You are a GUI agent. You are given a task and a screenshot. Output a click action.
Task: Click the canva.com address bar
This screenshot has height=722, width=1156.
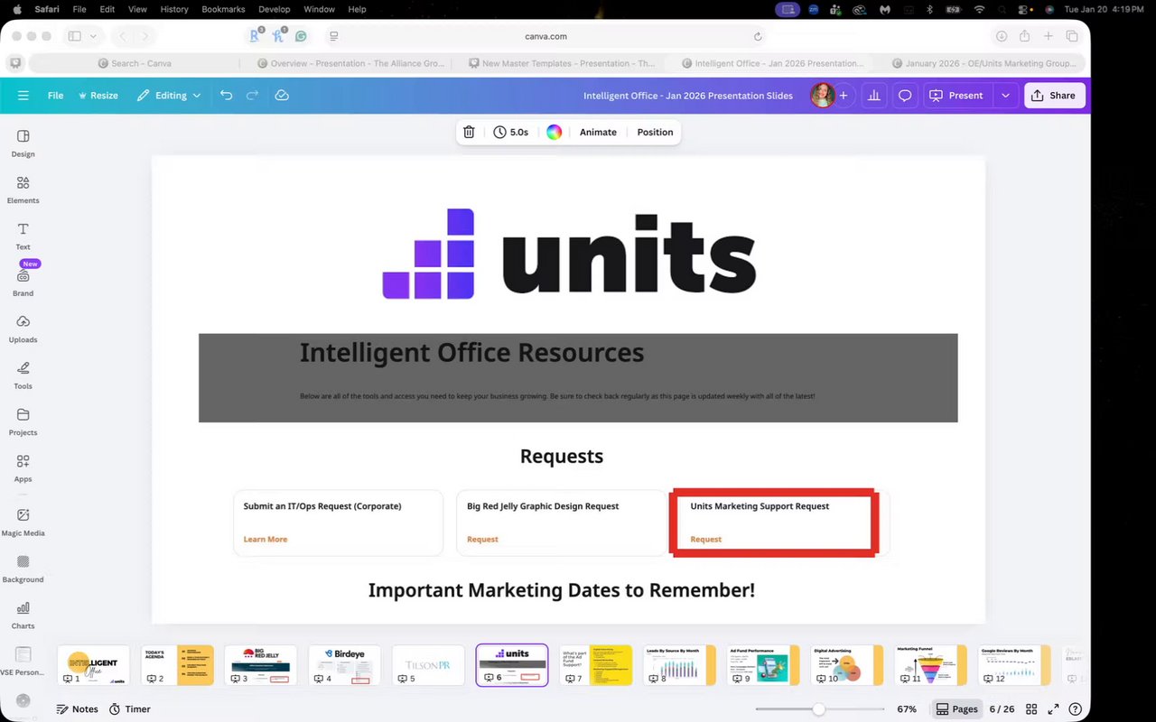pos(546,37)
